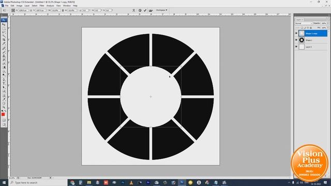Select the Hand tool
The image size is (331, 186).
tap(4, 103)
